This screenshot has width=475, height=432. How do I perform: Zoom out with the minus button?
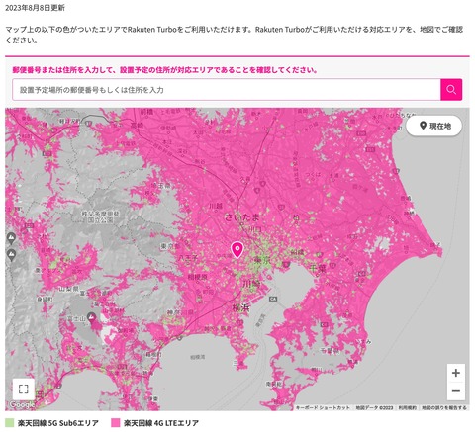coord(456,390)
